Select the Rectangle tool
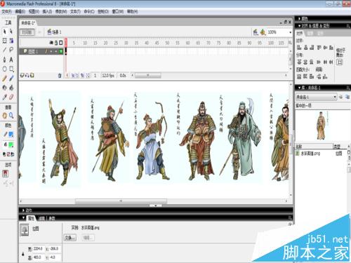Screen dimensions: 351x263 coord(11,69)
